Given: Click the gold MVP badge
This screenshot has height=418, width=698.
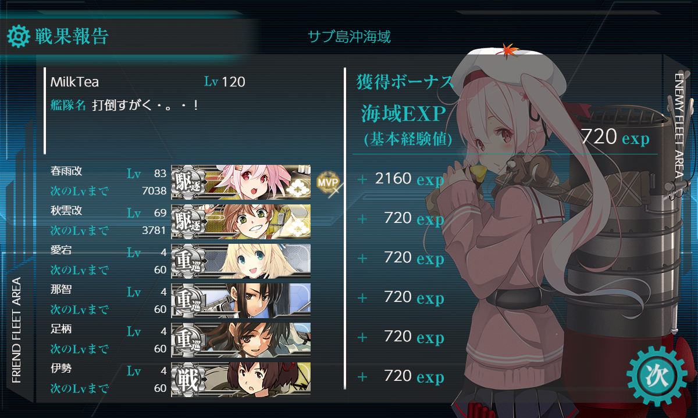Looking at the screenshot, I should click(x=327, y=183).
